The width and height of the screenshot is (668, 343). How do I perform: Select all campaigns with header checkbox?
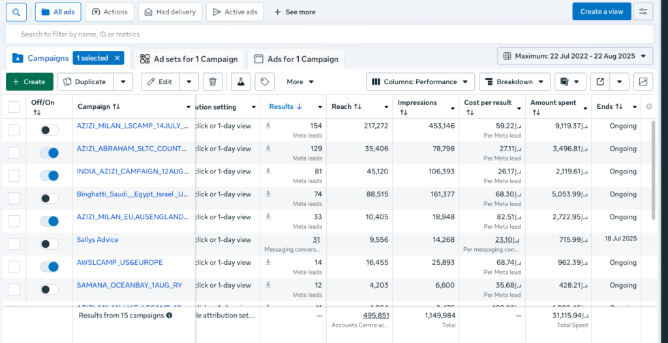coord(14,107)
